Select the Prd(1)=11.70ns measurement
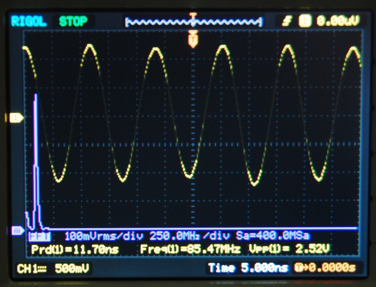 tap(75, 250)
